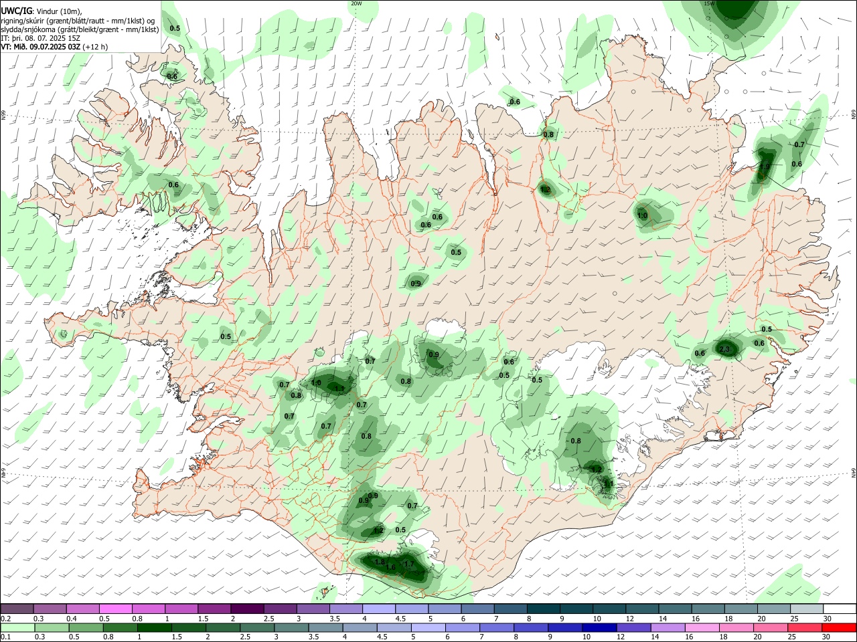This screenshot has height=642, width=857.
Task: Click the "64N" latitude label on the right edge
Action: 854,472
